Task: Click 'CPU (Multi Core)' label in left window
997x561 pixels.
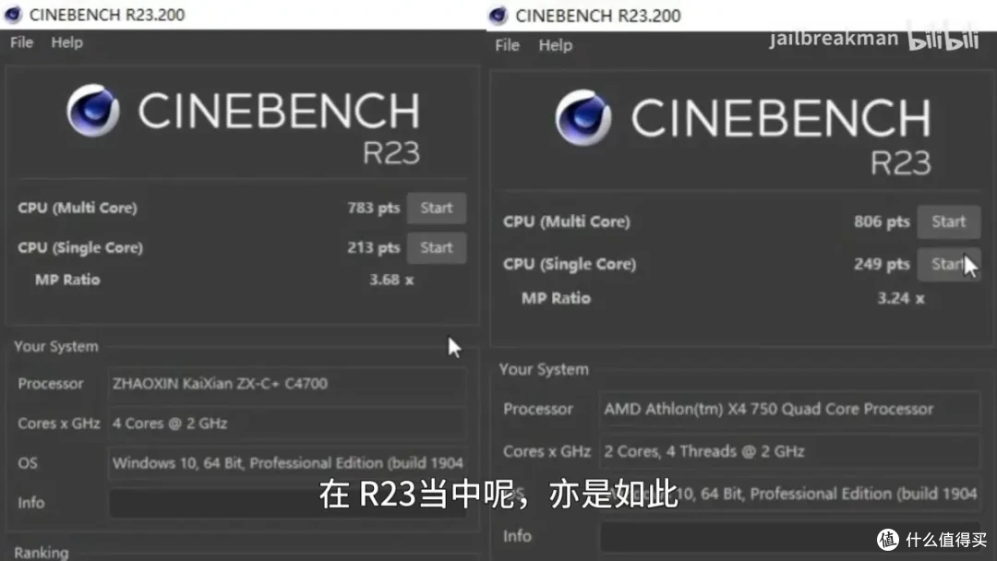Action: point(78,209)
